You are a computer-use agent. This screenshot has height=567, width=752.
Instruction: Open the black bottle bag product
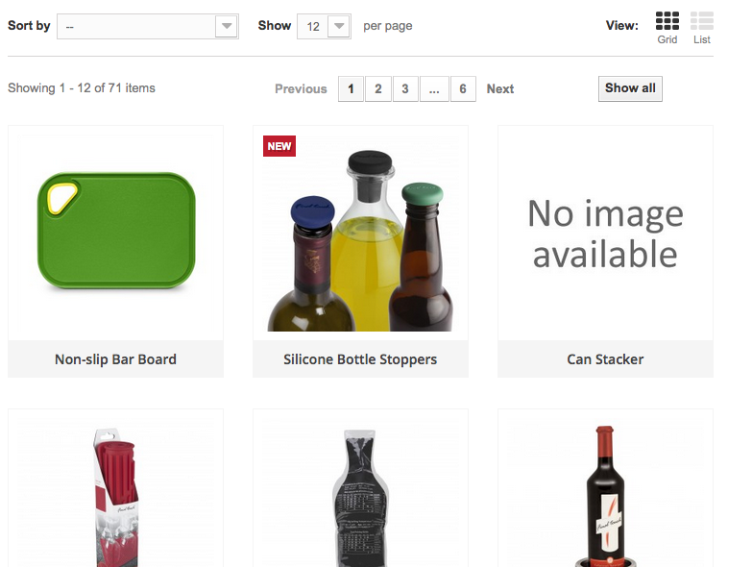(x=360, y=493)
